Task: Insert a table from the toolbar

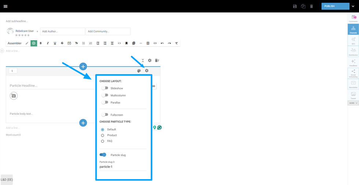Action: [x=148, y=43]
